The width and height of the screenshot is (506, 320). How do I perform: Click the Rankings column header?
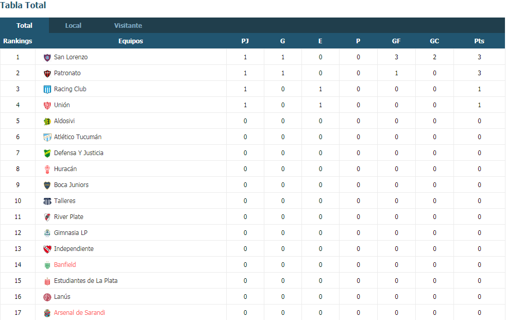18,41
